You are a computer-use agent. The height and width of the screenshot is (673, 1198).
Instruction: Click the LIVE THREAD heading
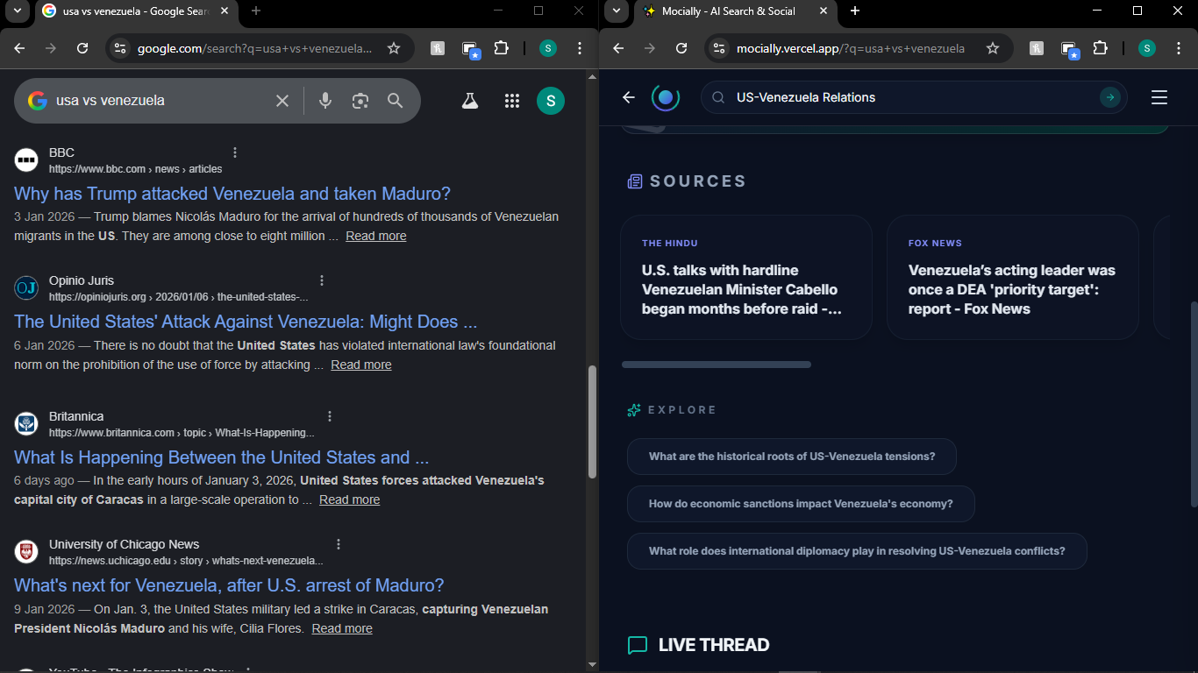pyautogui.click(x=714, y=645)
